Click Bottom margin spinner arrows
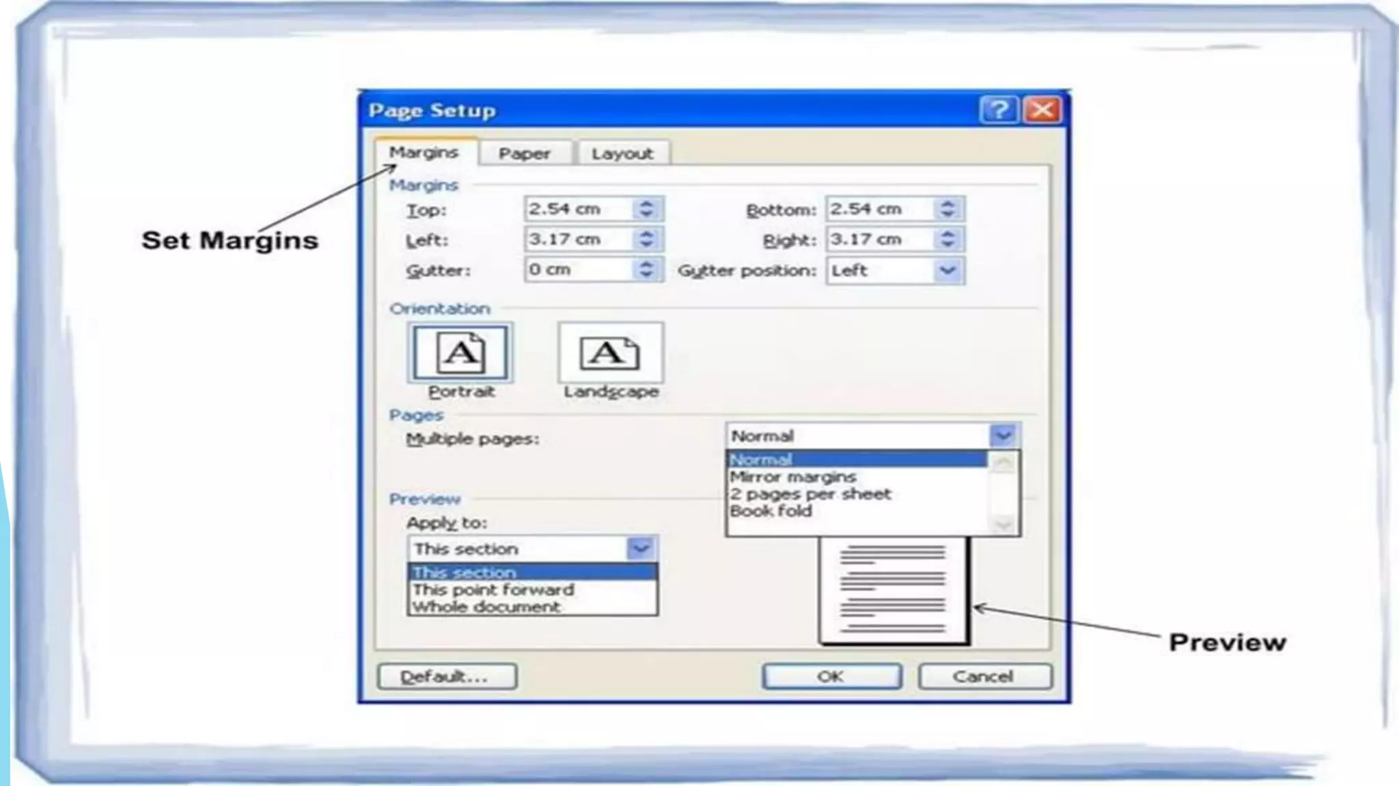1399x786 pixels. [x=947, y=209]
